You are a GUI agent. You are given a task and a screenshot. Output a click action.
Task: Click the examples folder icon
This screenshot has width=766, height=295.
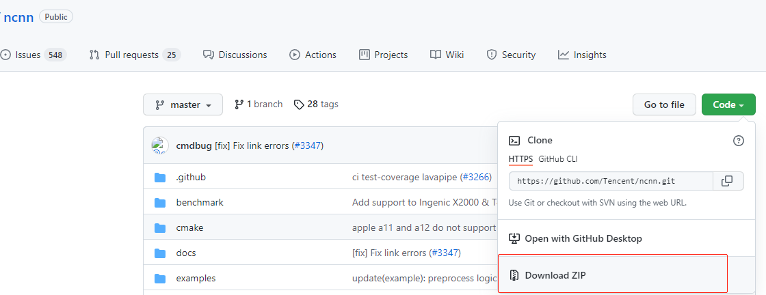point(160,279)
